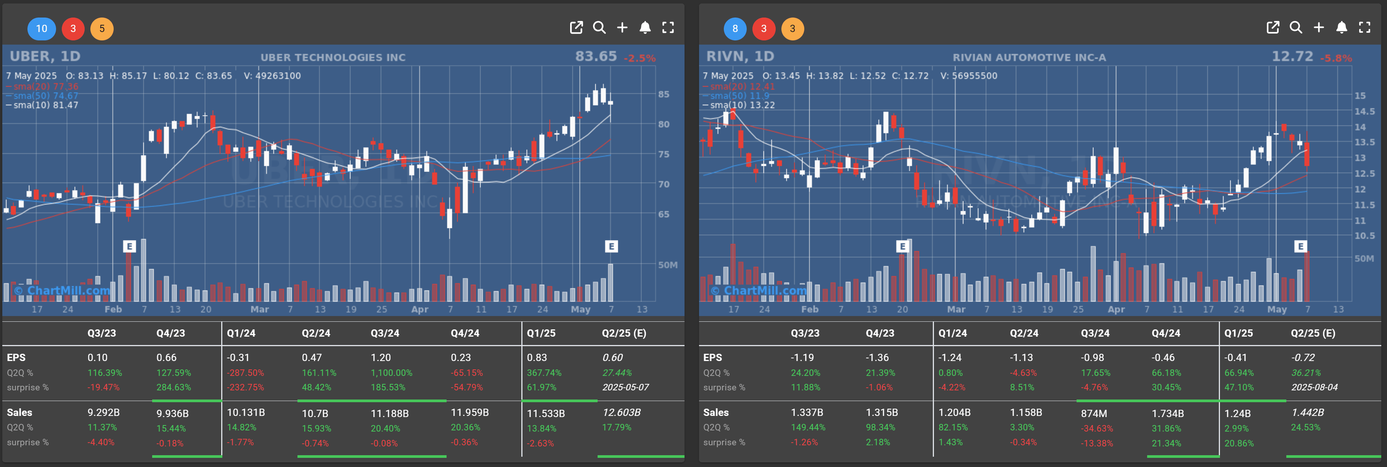1387x467 pixels.
Task: Click the magnifier icon on RIVN card
Action: 1296,27
